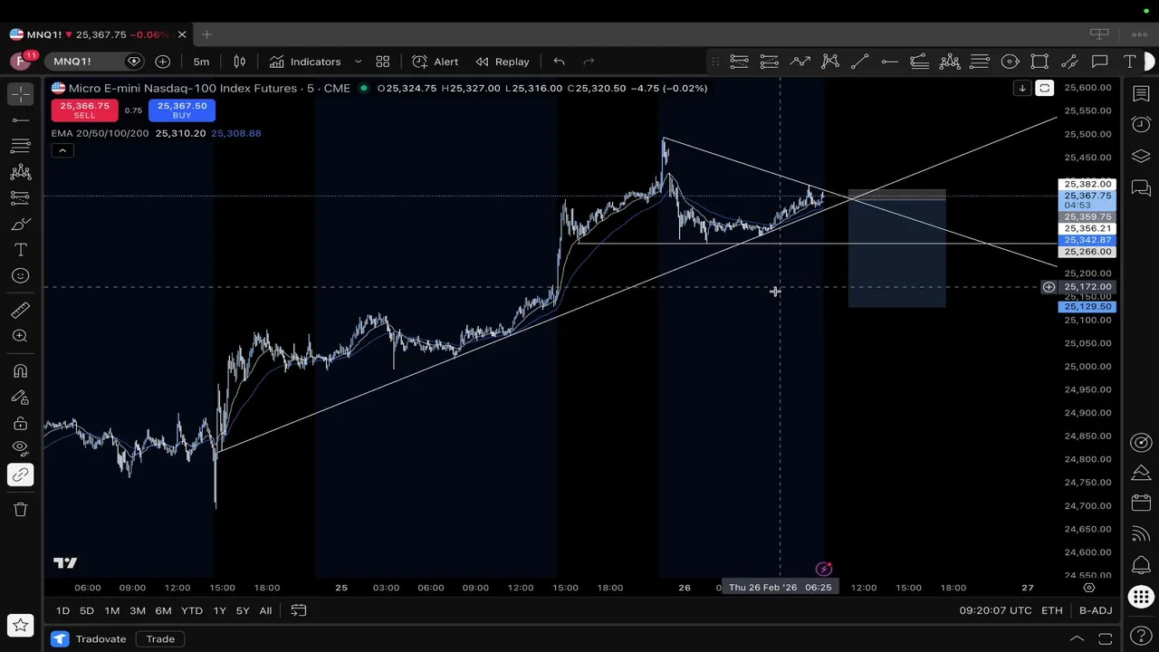Open the Indicators dialog
The width and height of the screenshot is (1159, 652).
coord(305,62)
